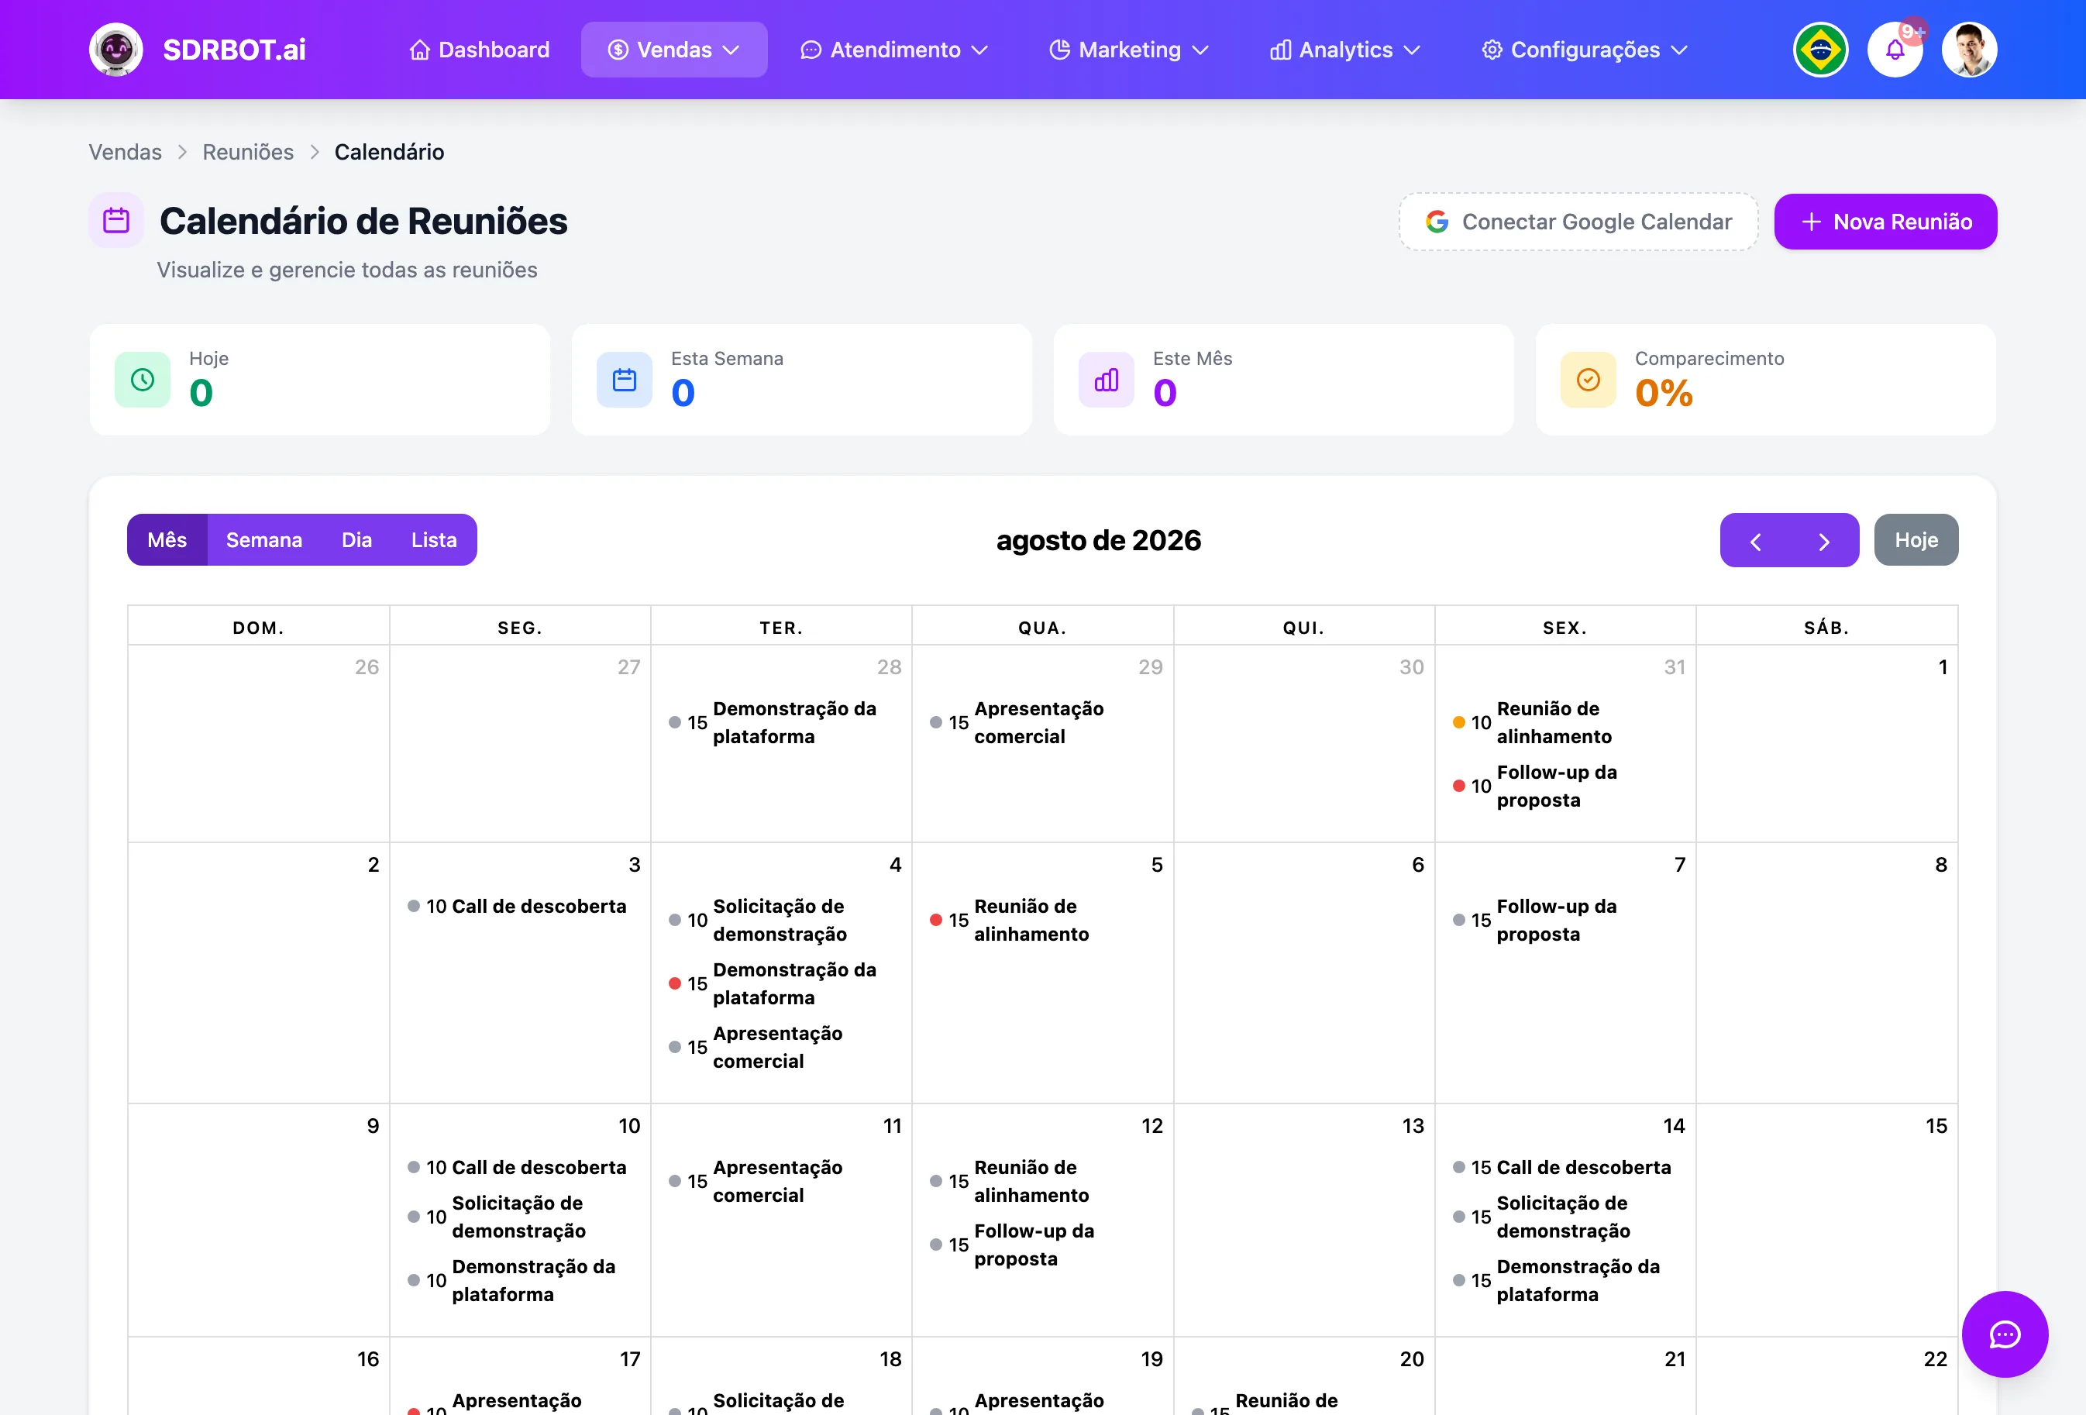Click the clock icon on Hoje card
The image size is (2086, 1415).
pos(143,380)
